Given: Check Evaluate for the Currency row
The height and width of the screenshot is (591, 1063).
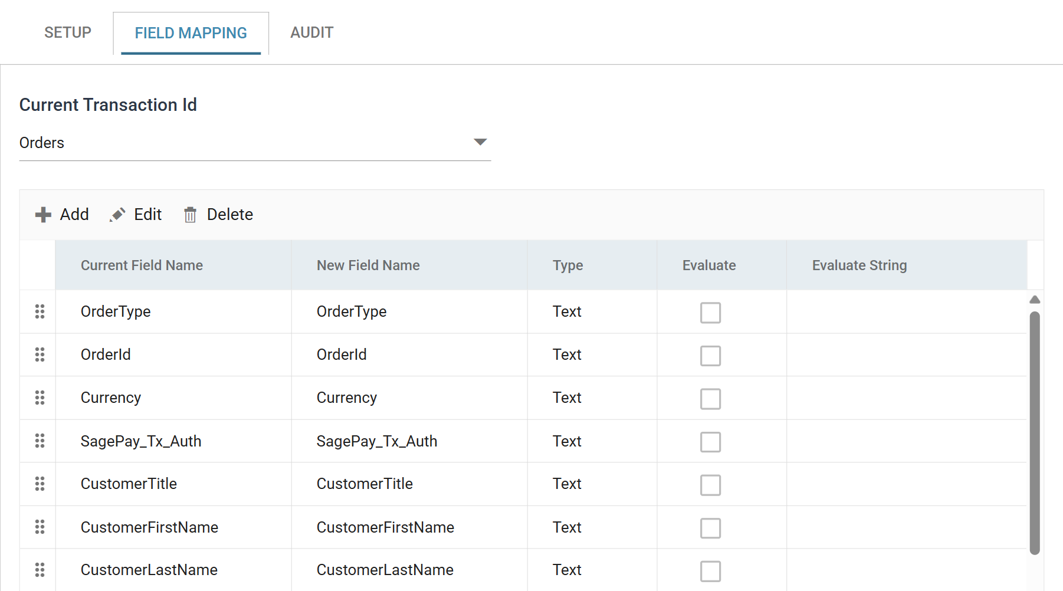Looking at the screenshot, I should point(710,399).
